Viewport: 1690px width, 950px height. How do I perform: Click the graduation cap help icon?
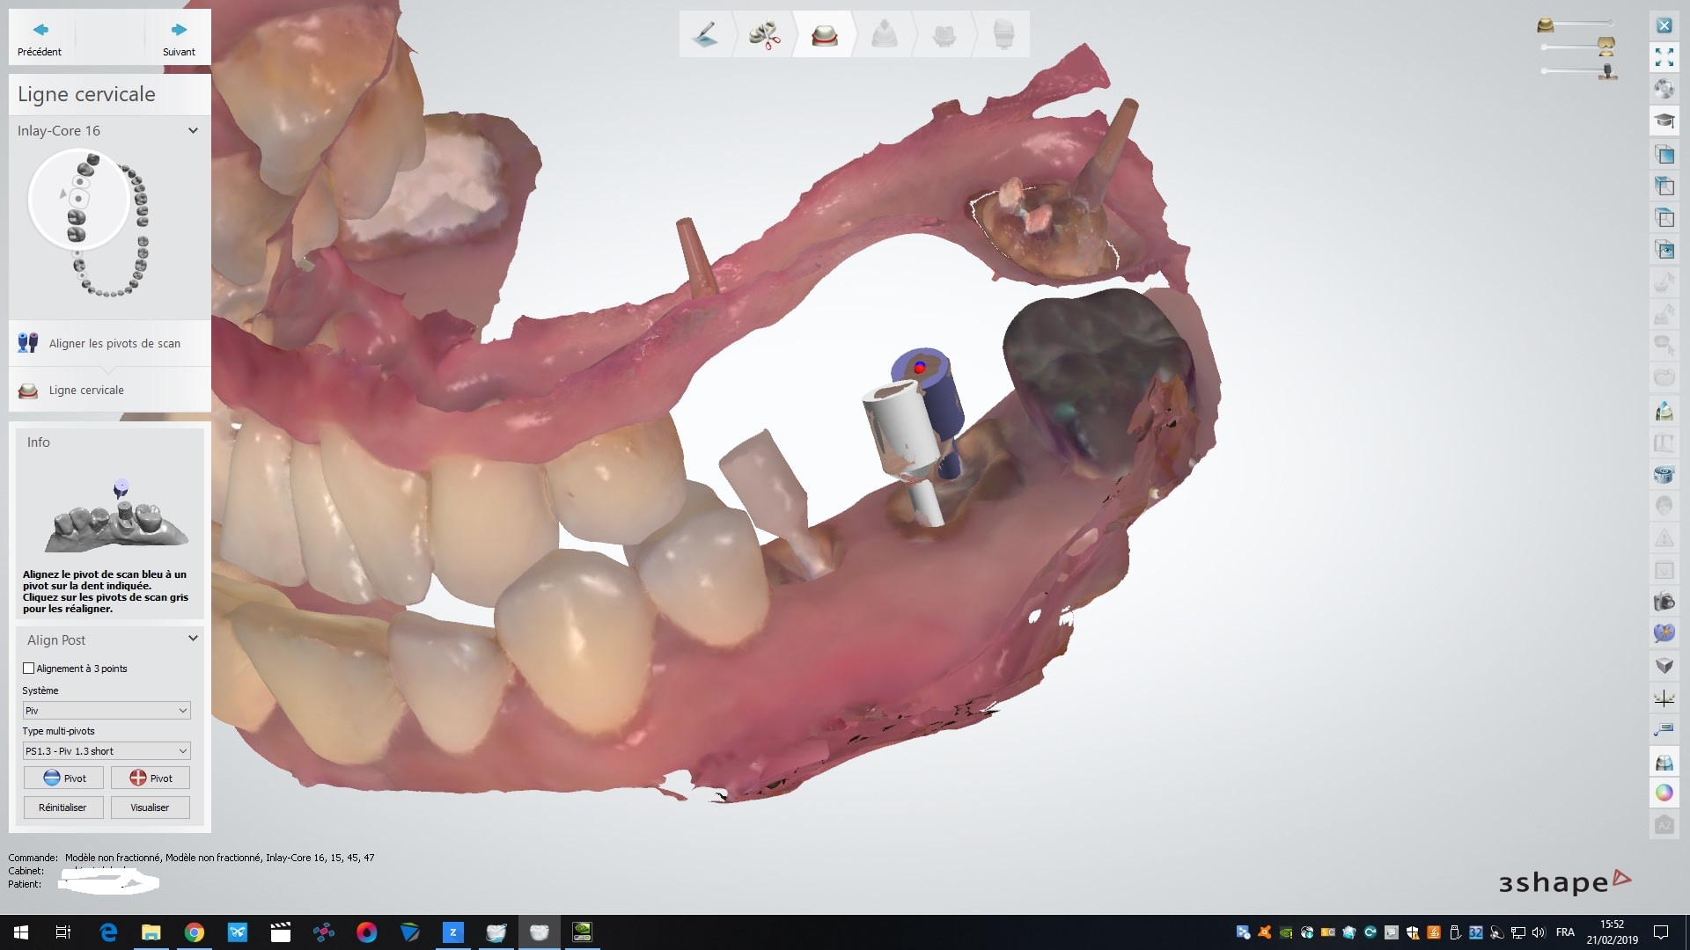tap(1664, 121)
